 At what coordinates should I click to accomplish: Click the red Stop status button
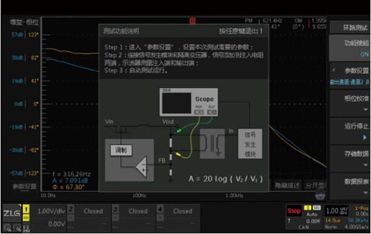tap(294, 211)
